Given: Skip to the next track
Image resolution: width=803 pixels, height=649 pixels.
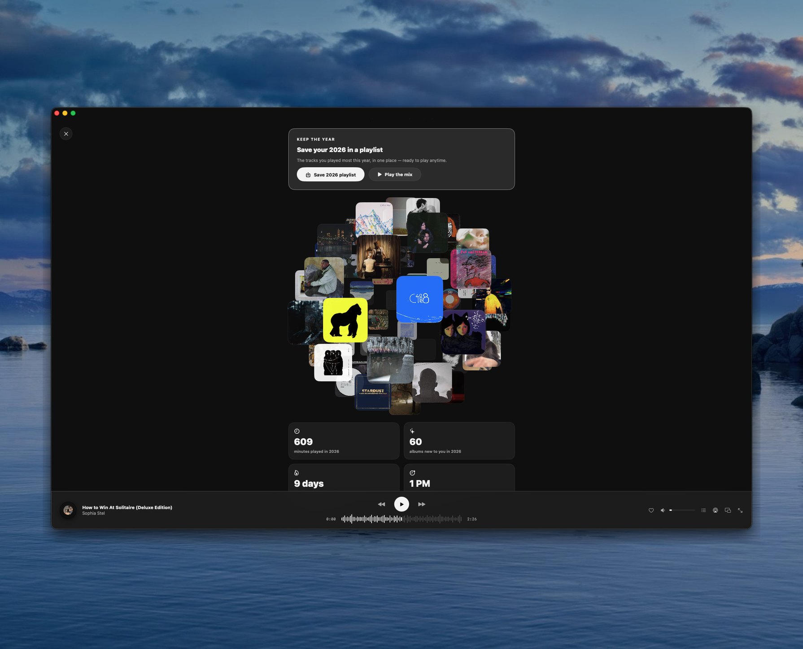Looking at the screenshot, I should pos(422,504).
